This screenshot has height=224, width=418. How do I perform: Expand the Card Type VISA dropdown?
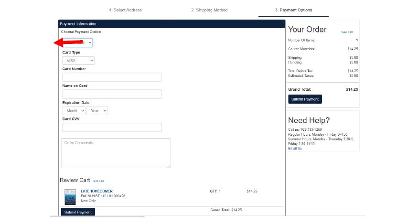coord(78,61)
